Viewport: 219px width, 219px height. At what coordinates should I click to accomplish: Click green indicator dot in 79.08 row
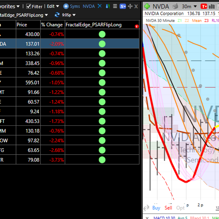102,160
